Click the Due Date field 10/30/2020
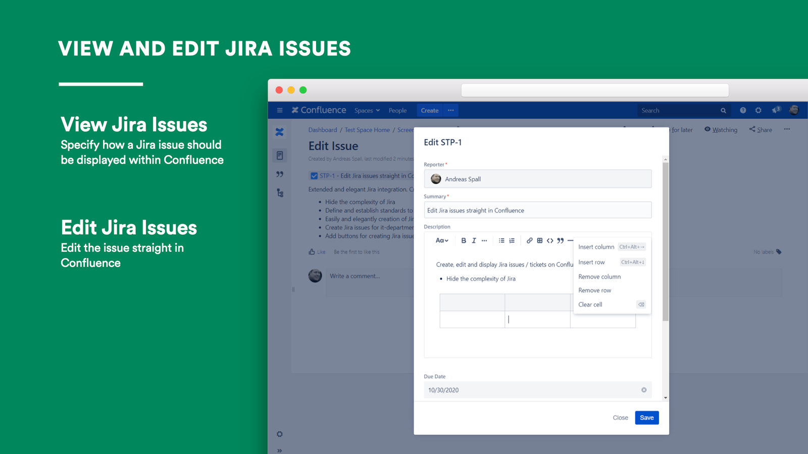Viewport: 808px width, 454px height. (537, 390)
